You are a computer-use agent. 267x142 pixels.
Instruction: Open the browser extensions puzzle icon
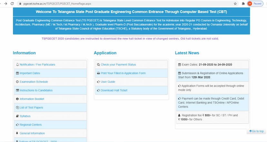click(243, 4)
